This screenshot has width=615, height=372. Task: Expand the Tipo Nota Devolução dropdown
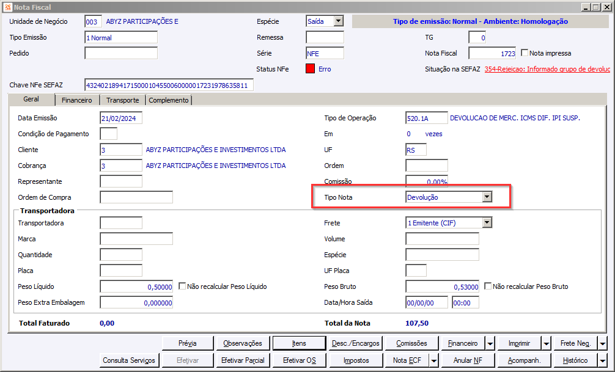[487, 197]
